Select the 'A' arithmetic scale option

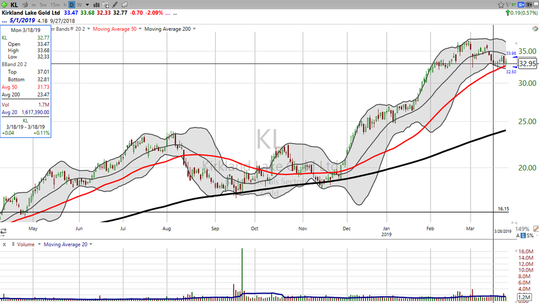518,236
